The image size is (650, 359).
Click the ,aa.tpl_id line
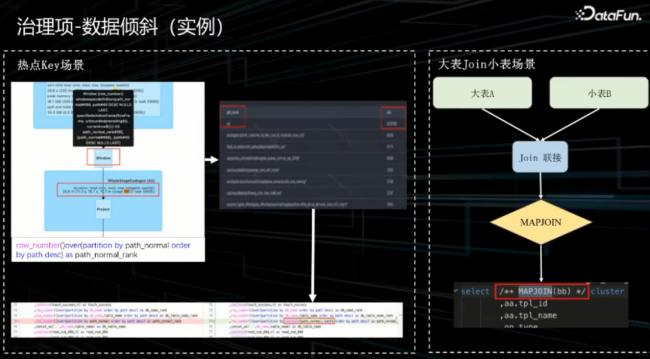click(523, 304)
